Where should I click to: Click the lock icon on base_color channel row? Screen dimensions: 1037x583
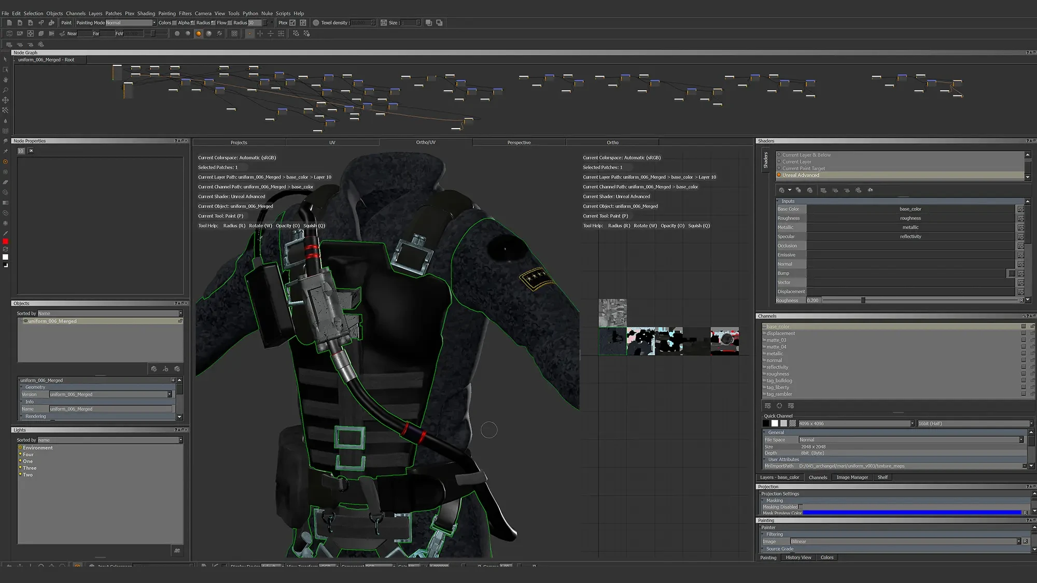tap(1032, 326)
